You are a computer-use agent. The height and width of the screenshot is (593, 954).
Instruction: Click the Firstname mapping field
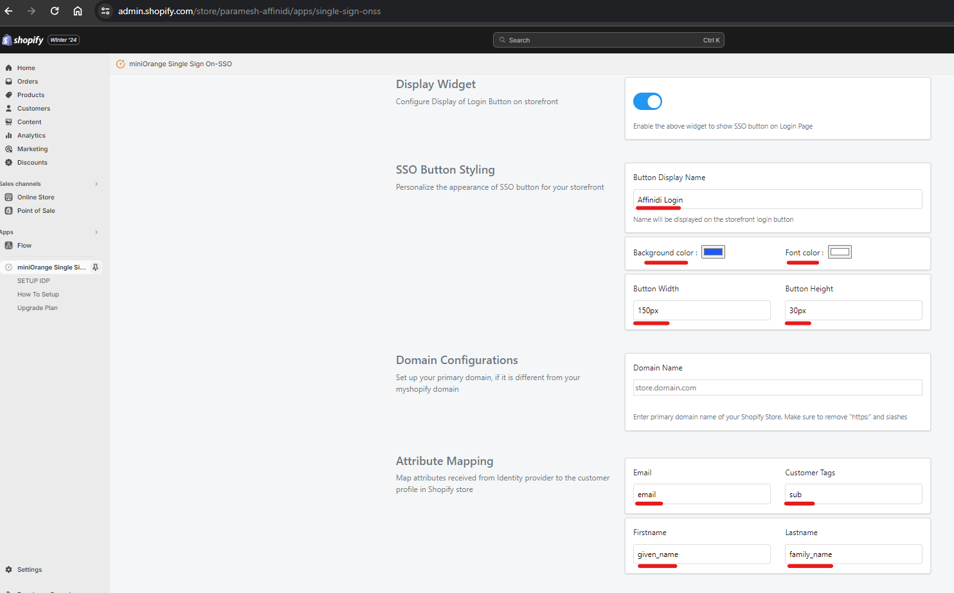coord(701,554)
